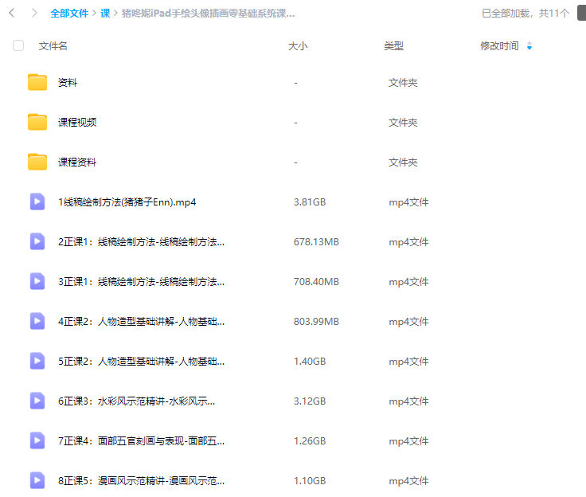Screen dimensions: 586x497
Task: Click video icon for 1线稿绘制方法(猪猪子Enn).mp4
Action: [37, 202]
